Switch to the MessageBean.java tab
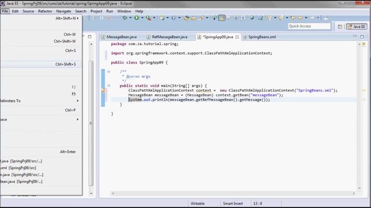Screen dimensions: 371x208 [119, 37]
